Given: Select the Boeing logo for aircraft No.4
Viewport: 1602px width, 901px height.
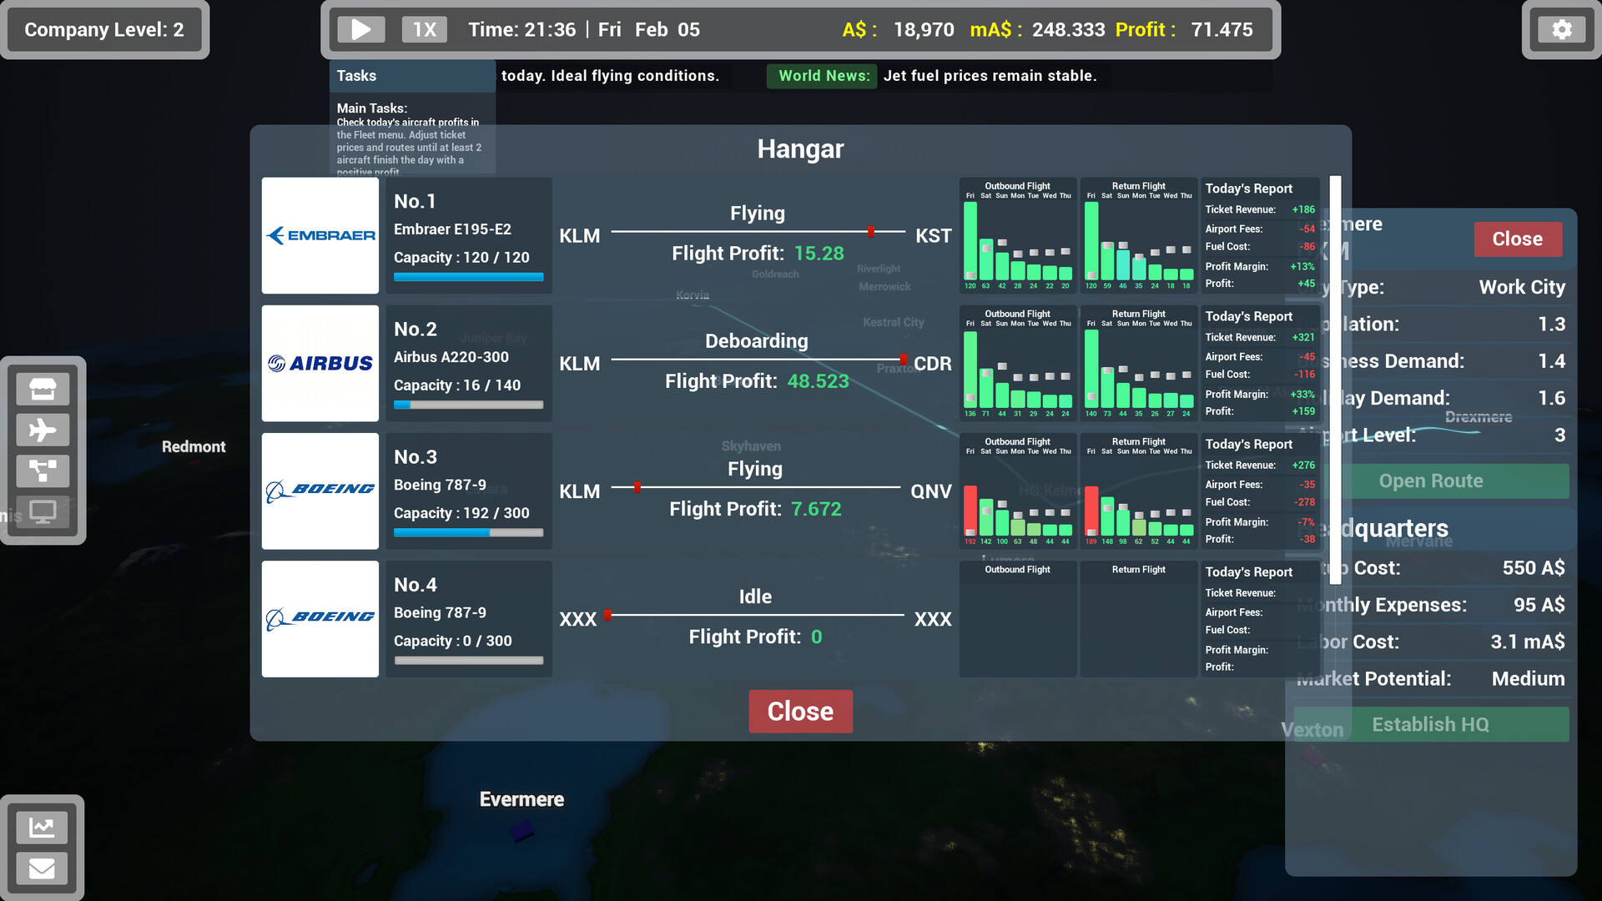Looking at the screenshot, I should pos(320,618).
